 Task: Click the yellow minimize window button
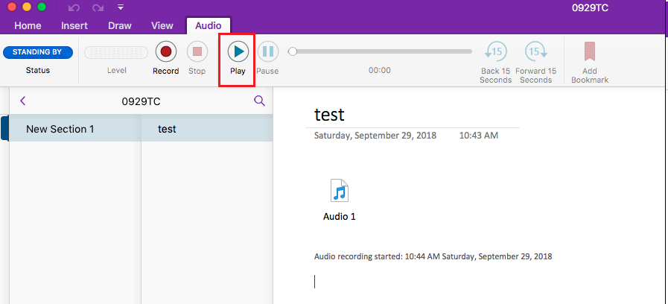pyautogui.click(x=27, y=7)
